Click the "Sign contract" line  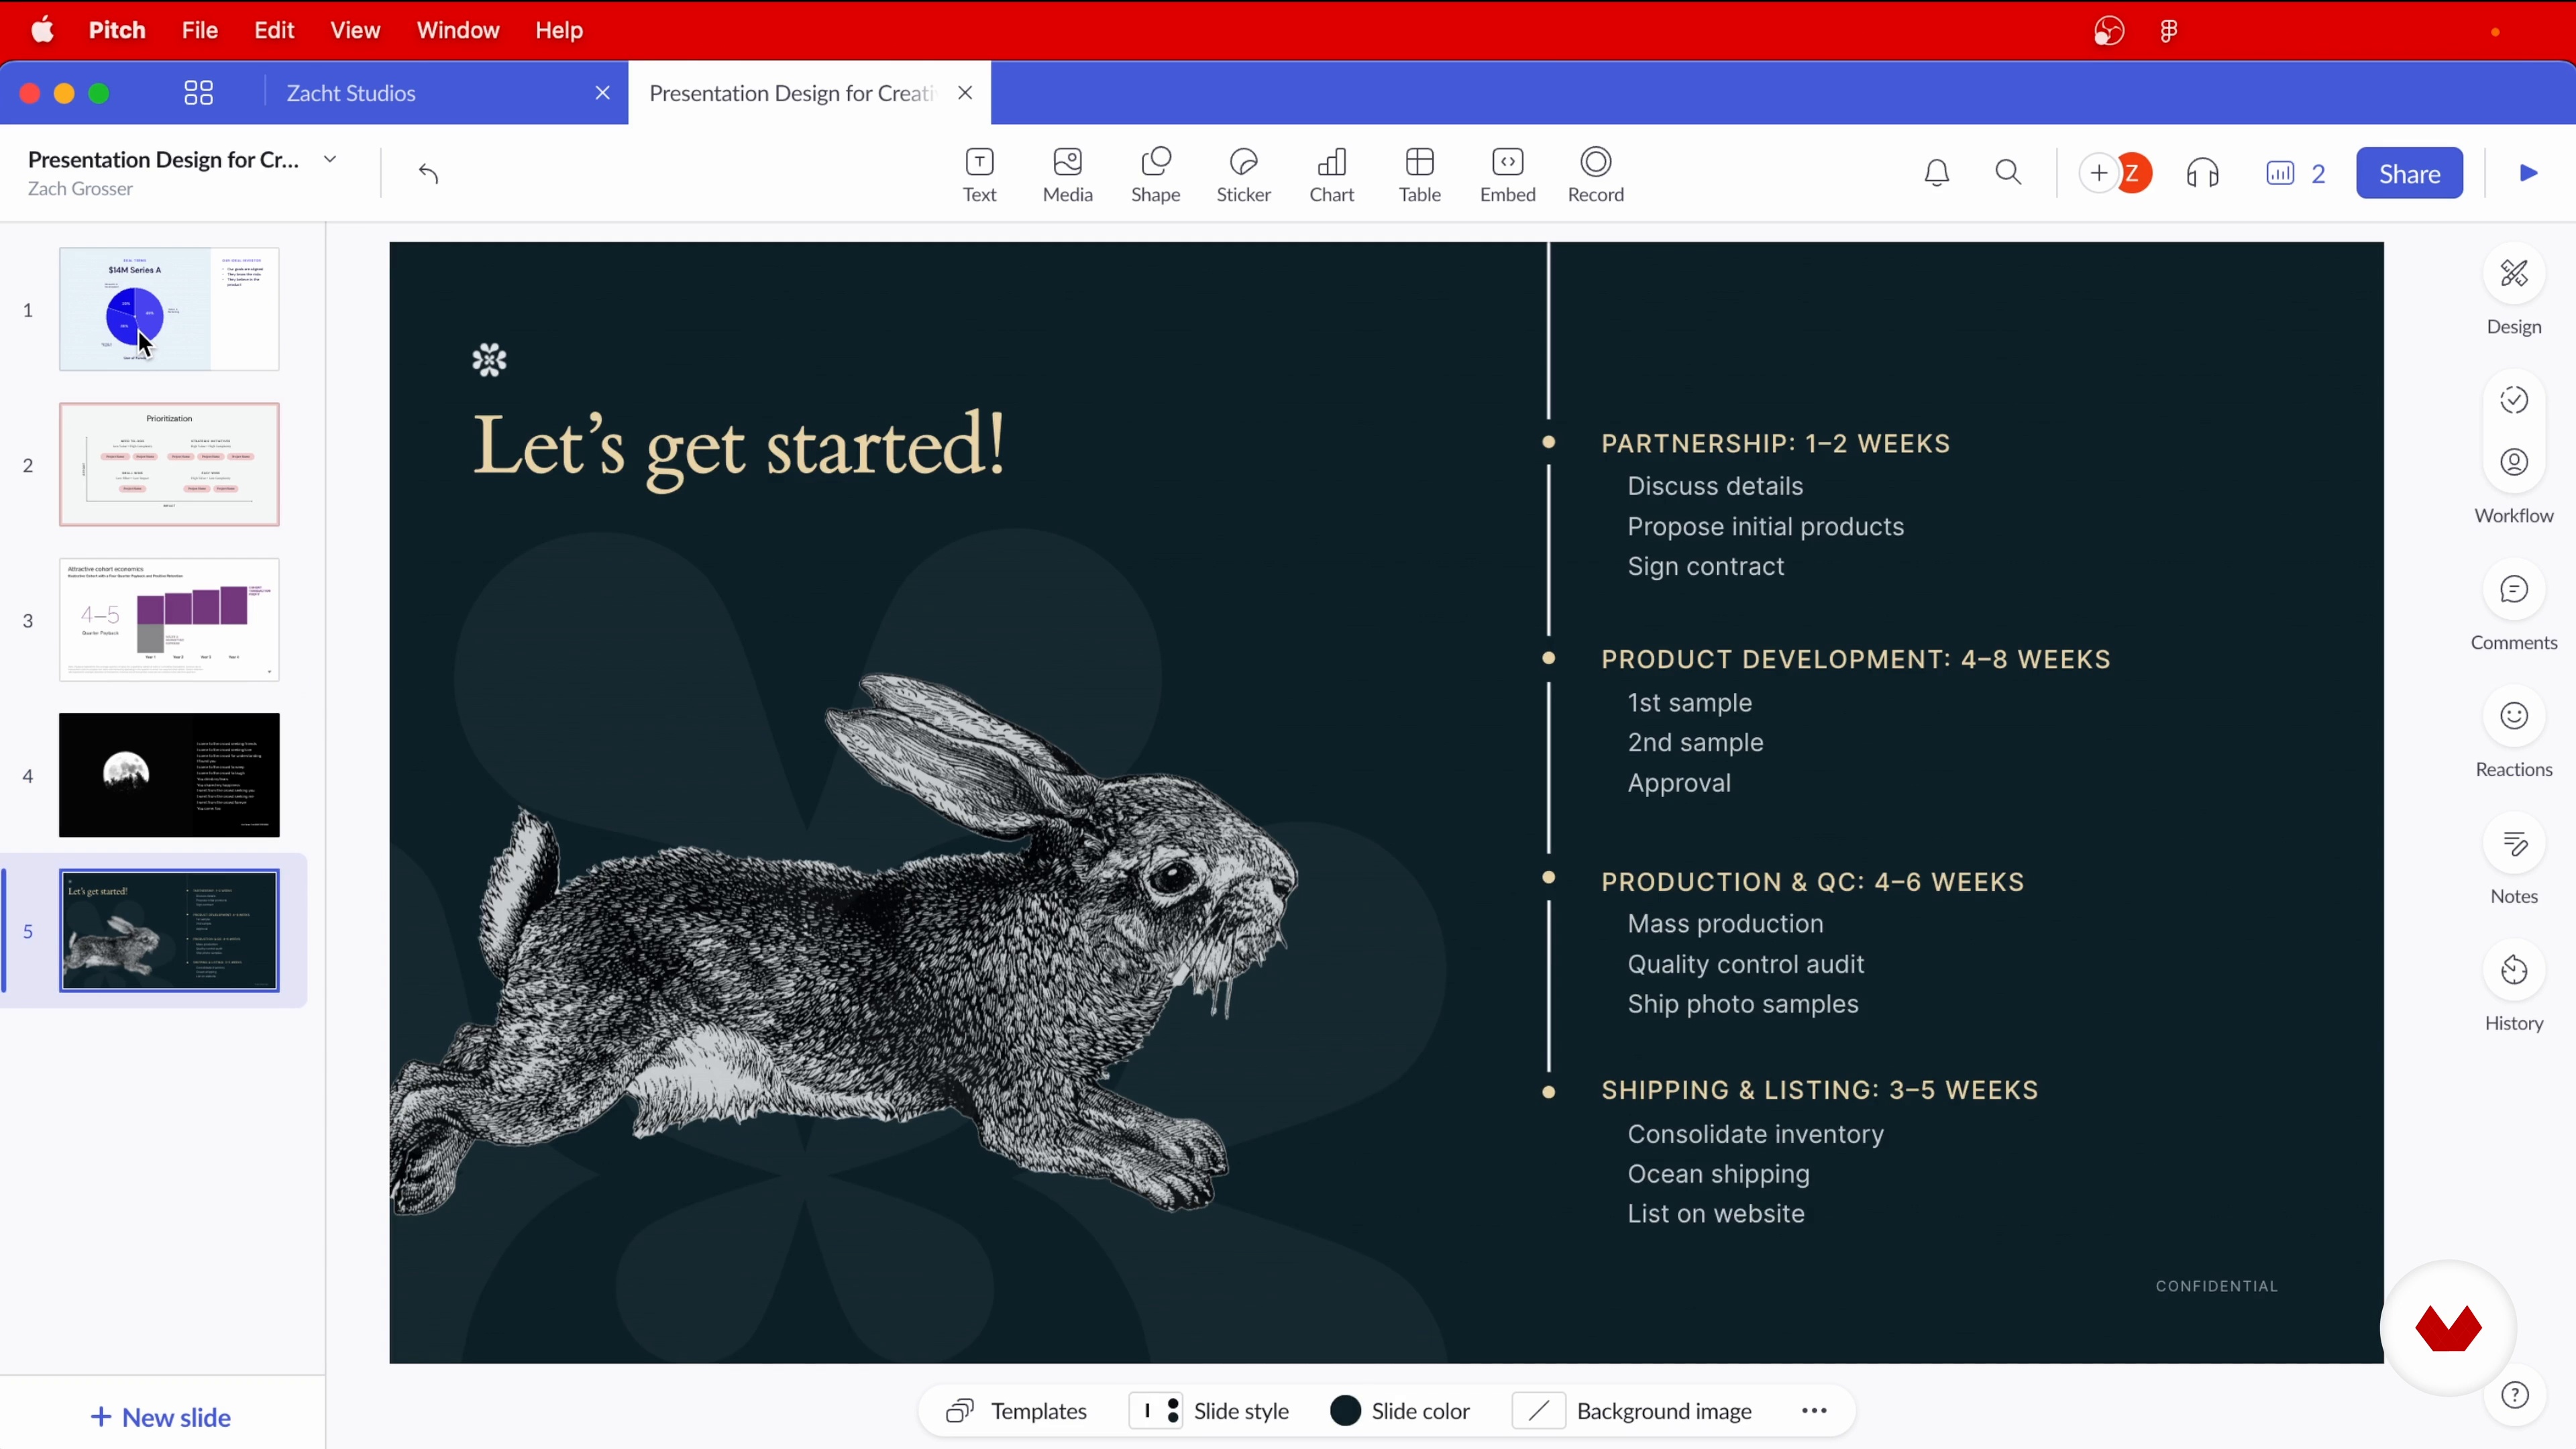pyautogui.click(x=1705, y=566)
